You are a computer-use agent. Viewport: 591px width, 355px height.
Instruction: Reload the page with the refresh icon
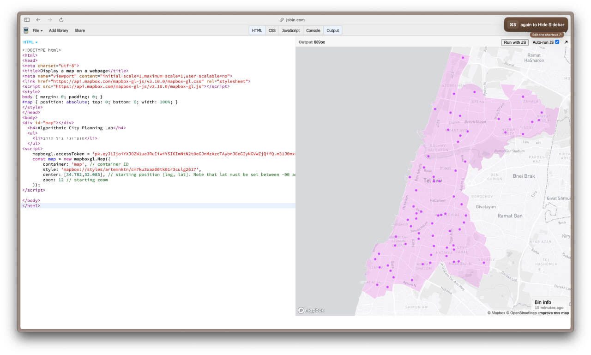point(61,20)
